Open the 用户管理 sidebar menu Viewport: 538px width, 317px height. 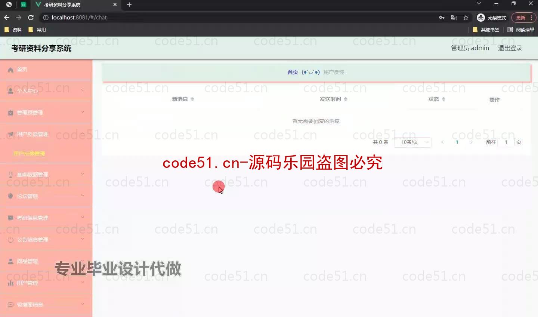point(46,283)
